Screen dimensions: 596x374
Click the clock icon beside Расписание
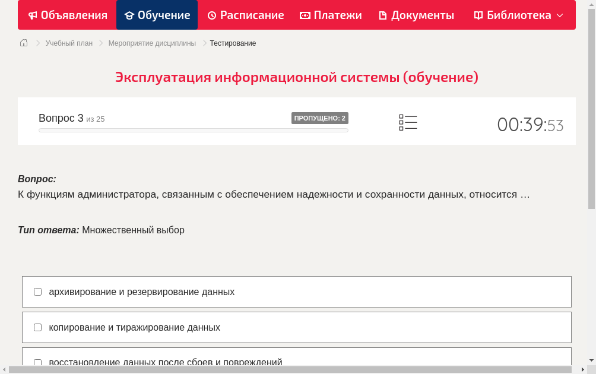[x=211, y=15]
